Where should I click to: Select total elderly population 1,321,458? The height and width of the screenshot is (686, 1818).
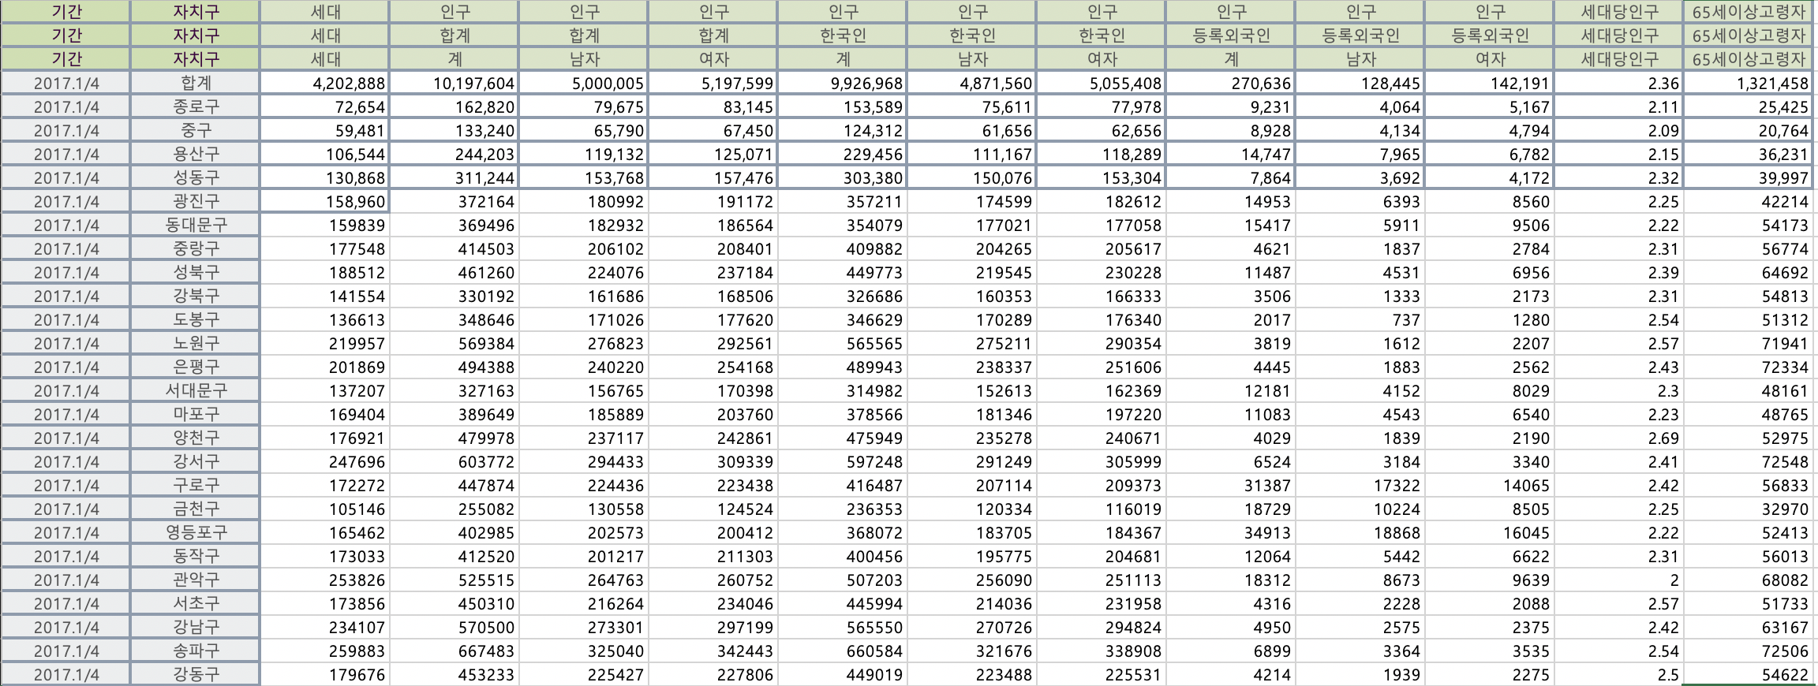1749,83
